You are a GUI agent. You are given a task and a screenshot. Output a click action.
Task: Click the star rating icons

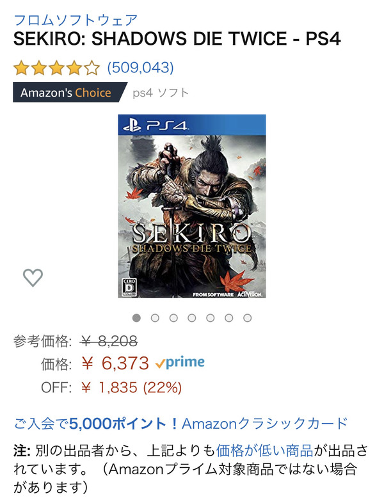57,67
